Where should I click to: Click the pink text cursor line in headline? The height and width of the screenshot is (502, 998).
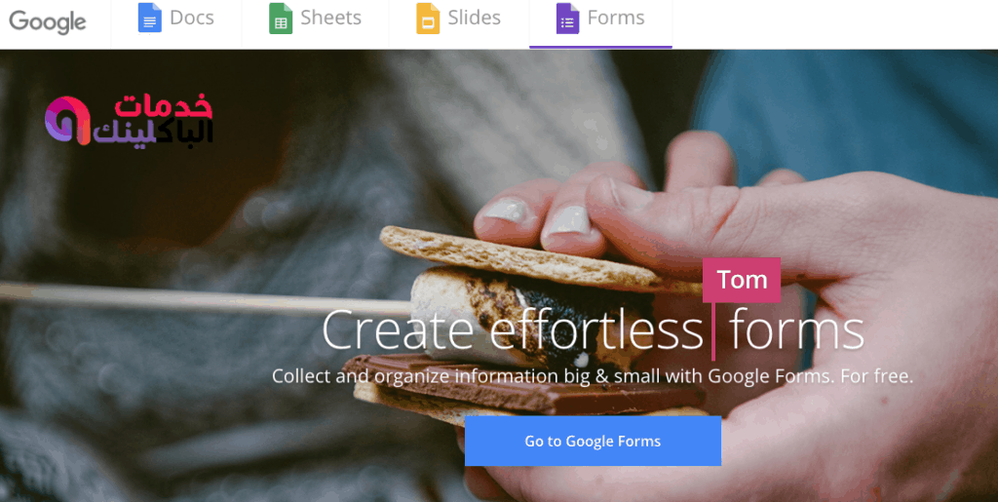pos(712,330)
